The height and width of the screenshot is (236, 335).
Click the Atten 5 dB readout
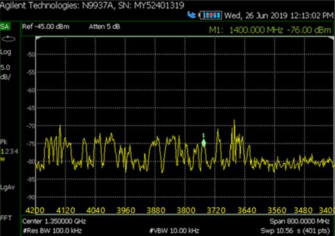pos(104,26)
